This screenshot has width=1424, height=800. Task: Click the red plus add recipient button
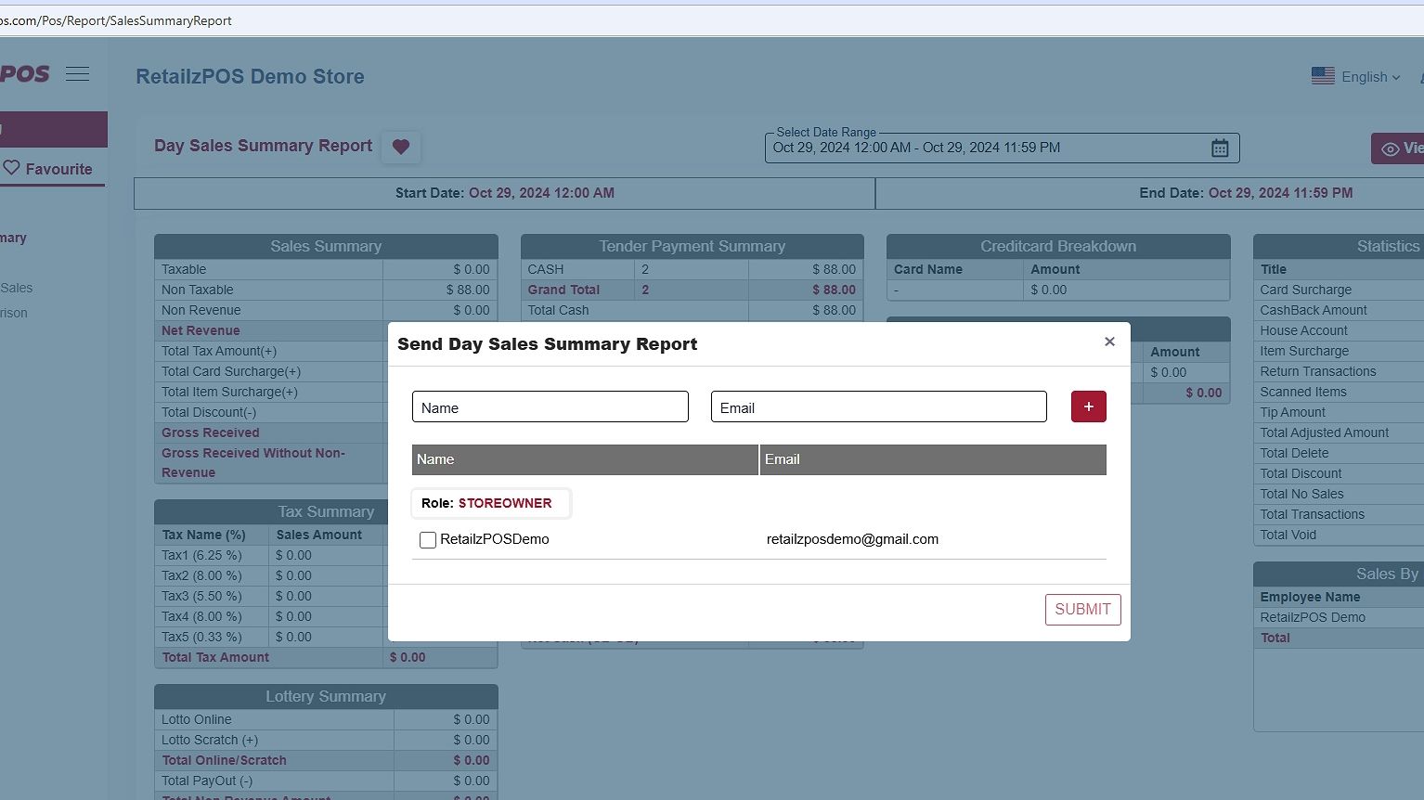point(1088,406)
